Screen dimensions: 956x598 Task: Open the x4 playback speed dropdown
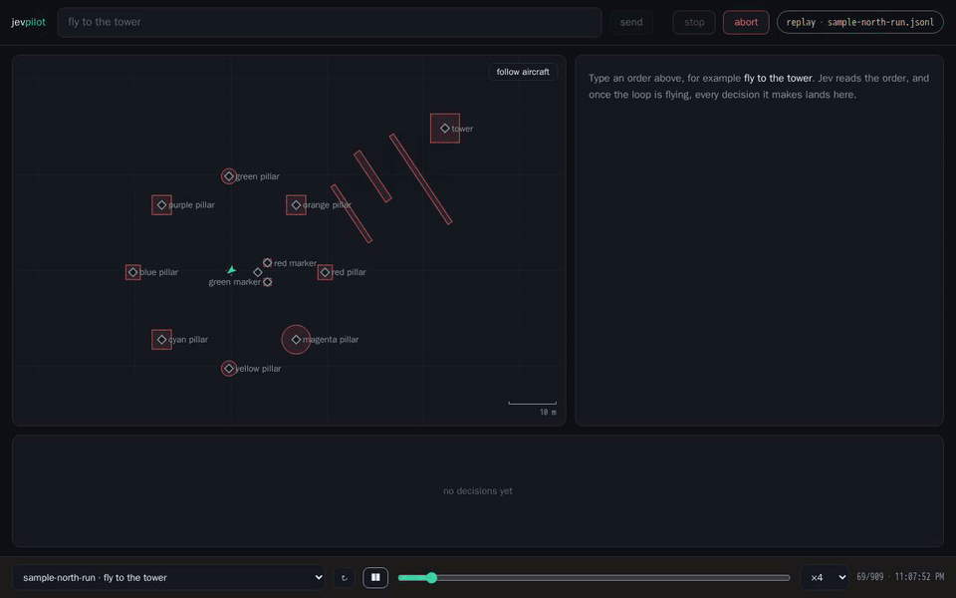[x=825, y=577]
